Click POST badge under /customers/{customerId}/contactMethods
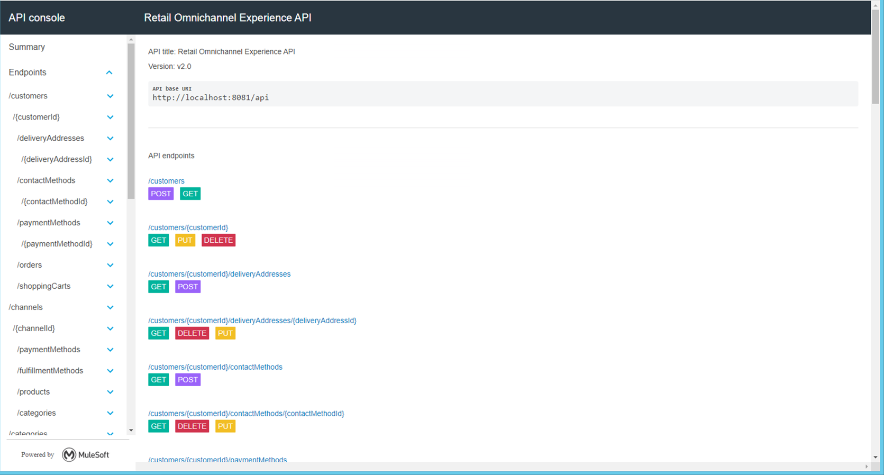 pos(188,380)
